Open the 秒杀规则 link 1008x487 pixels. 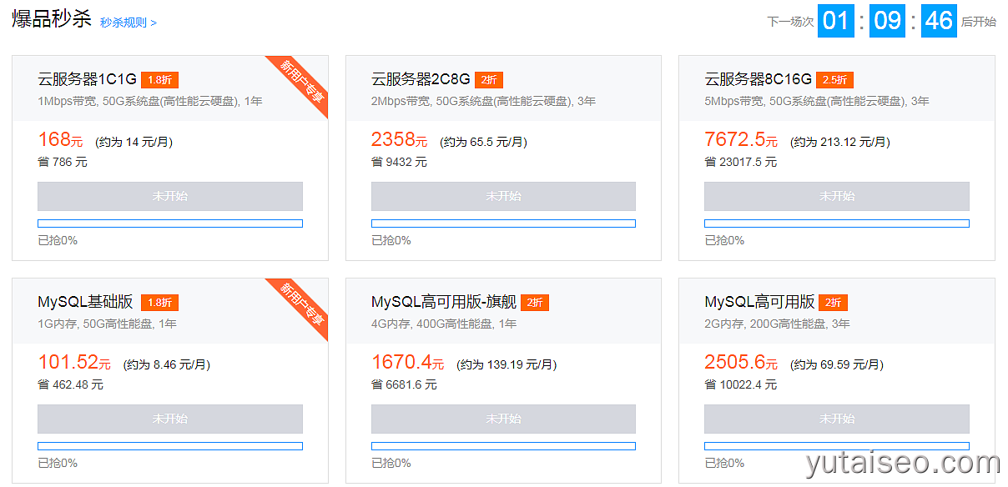[x=128, y=23]
